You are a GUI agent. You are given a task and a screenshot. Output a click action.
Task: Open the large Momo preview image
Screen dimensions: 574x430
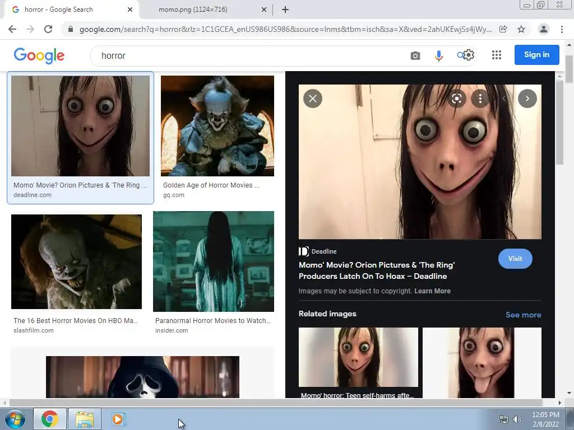click(x=420, y=162)
